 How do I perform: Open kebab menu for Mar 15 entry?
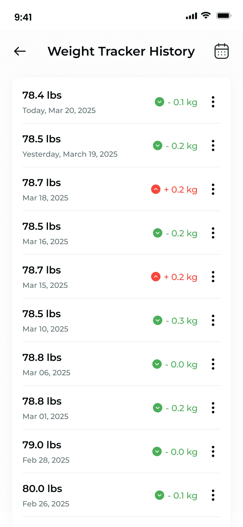tap(213, 277)
